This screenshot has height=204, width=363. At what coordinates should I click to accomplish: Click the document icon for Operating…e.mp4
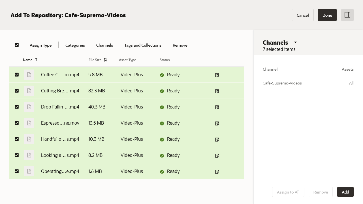click(x=29, y=171)
